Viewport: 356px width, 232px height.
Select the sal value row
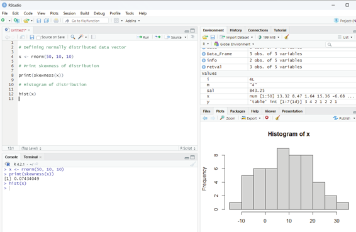click(x=278, y=91)
